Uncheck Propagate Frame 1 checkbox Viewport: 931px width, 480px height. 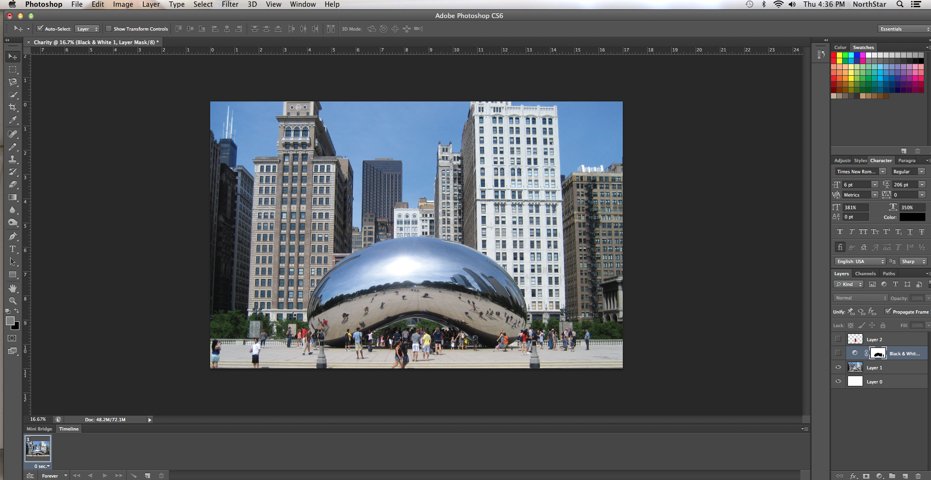[x=888, y=312]
